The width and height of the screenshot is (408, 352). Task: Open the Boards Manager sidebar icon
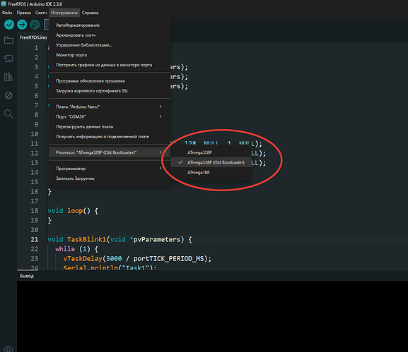click(8, 59)
